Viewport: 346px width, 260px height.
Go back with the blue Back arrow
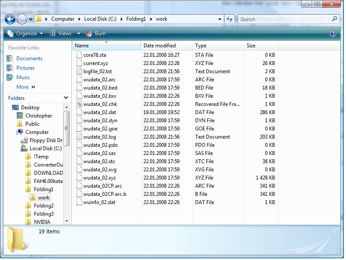point(10,19)
